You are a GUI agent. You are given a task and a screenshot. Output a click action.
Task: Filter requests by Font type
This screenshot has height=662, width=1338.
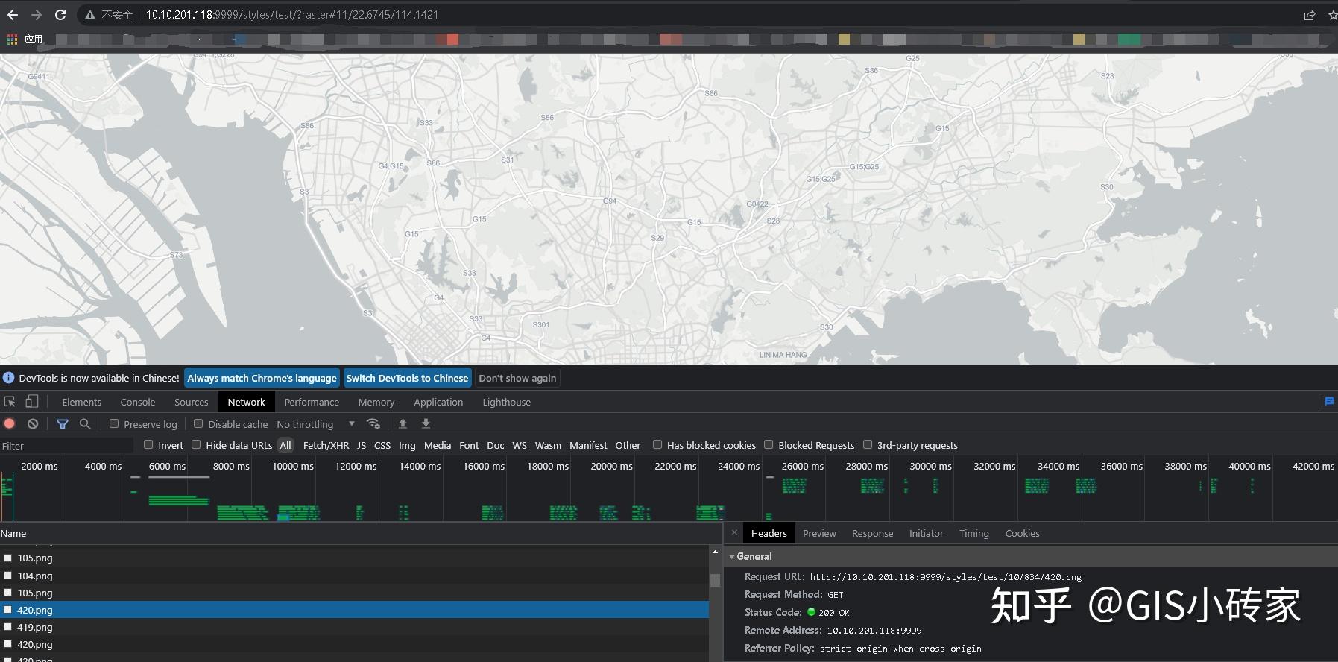pos(469,445)
